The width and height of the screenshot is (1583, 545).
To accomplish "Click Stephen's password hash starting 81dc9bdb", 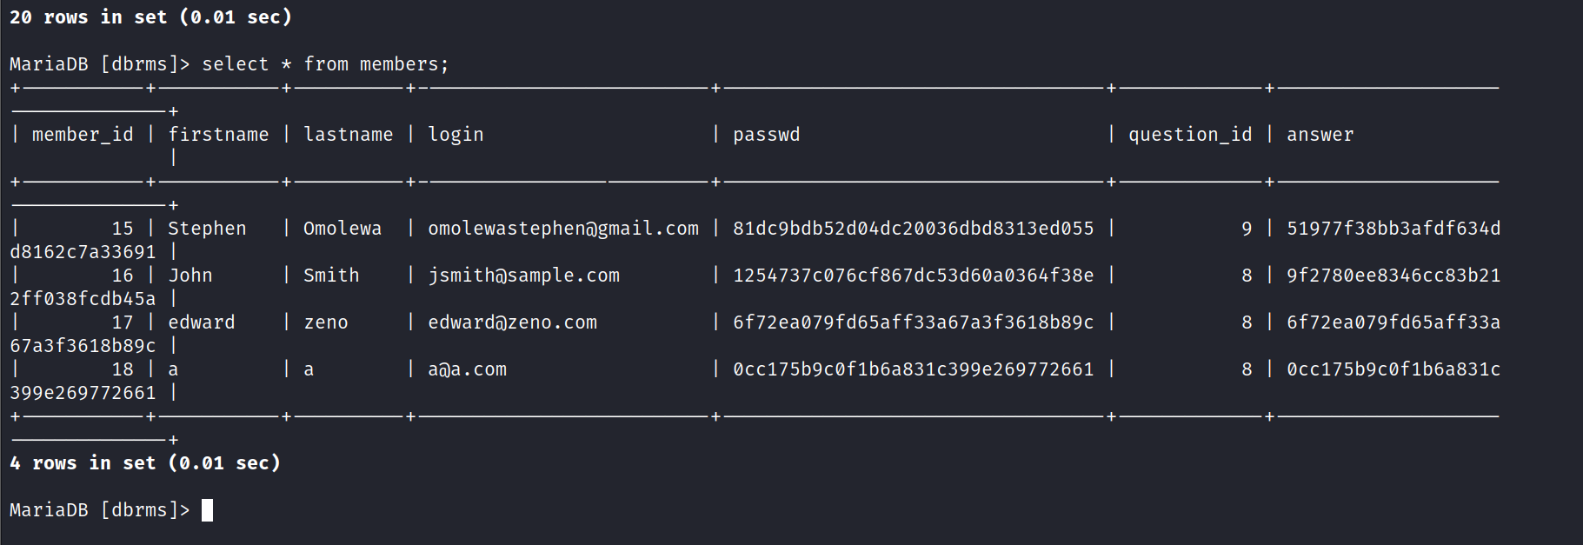I will tap(913, 229).
